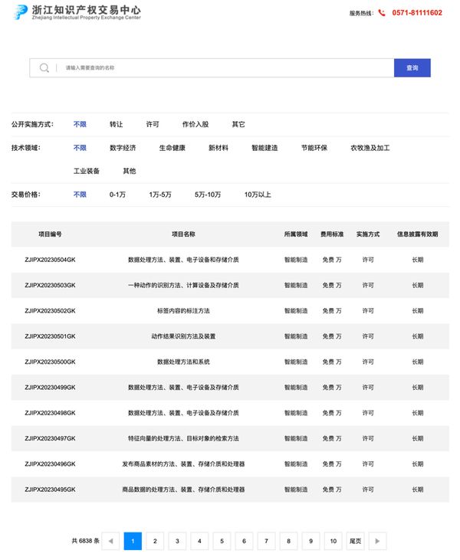The image size is (460, 560).
Task: Open 标签内容的标注方法 project
Action: pos(183,310)
